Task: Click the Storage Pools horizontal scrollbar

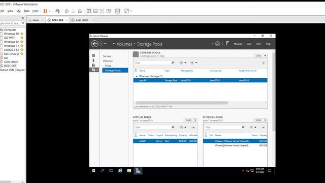Action: (182, 103)
